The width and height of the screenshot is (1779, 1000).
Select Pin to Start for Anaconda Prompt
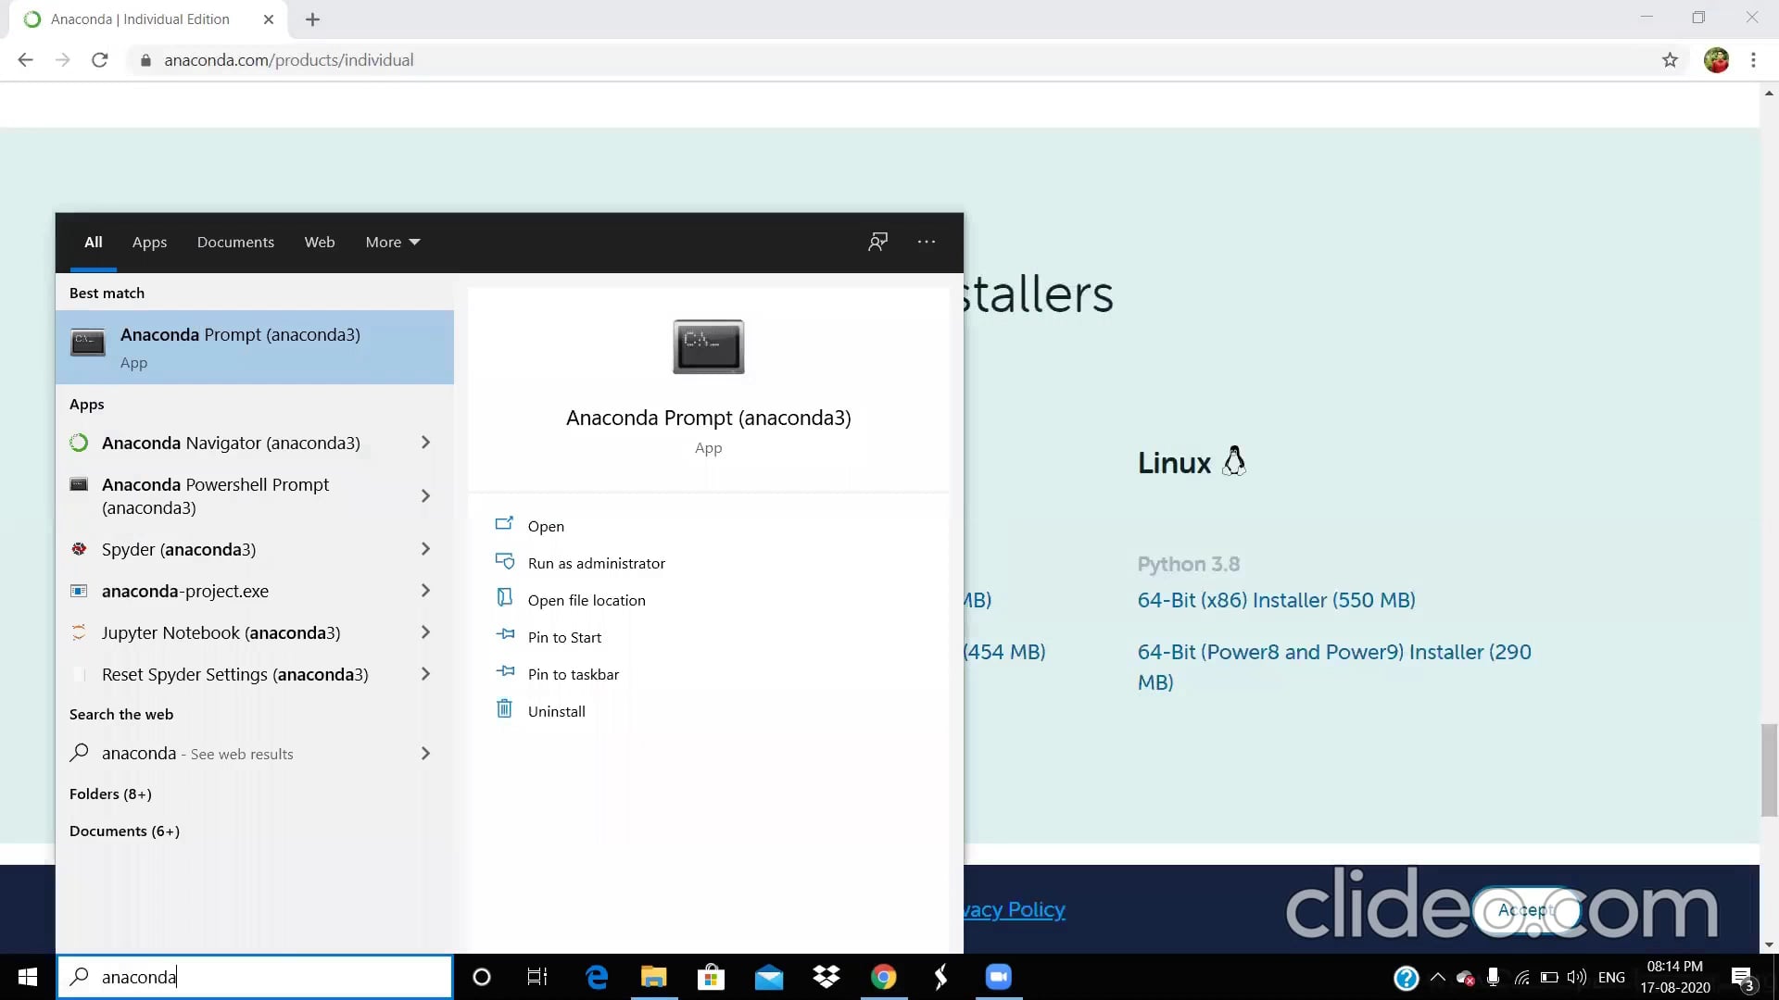click(x=563, y=637)
